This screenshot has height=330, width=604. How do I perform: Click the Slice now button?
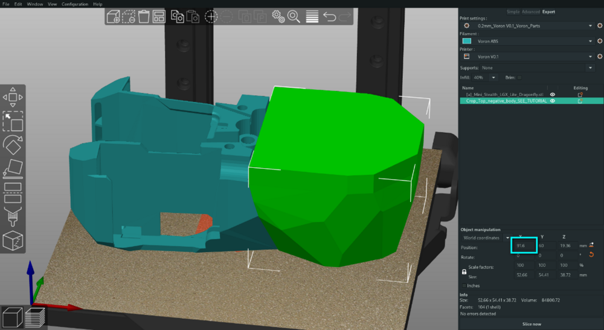point(532,324)
